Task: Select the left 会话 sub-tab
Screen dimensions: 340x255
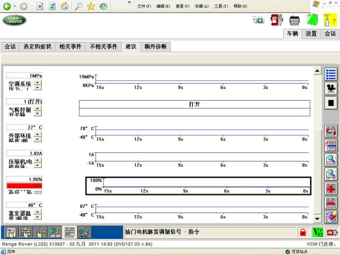Action: 10,46
